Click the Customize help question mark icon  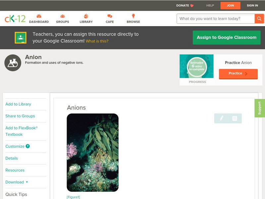[x=27, y=146]
